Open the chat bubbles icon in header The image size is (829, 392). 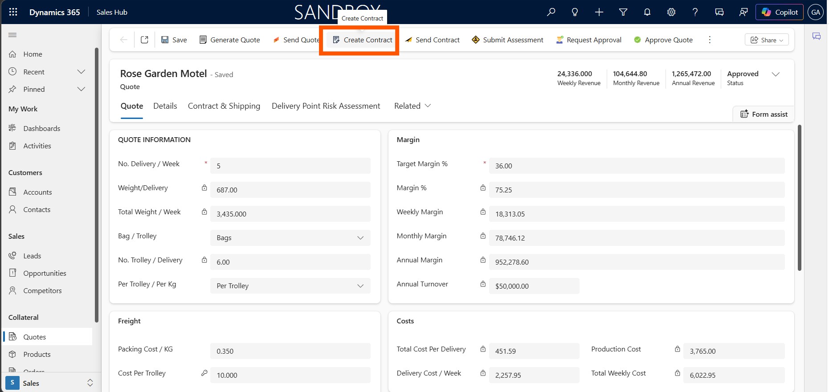pos(719,12)
